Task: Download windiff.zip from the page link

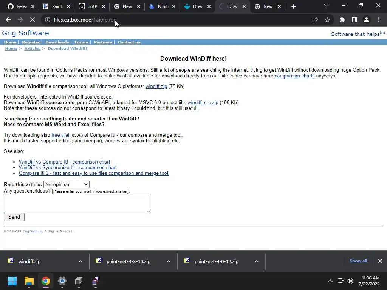Action: [156, 86]
